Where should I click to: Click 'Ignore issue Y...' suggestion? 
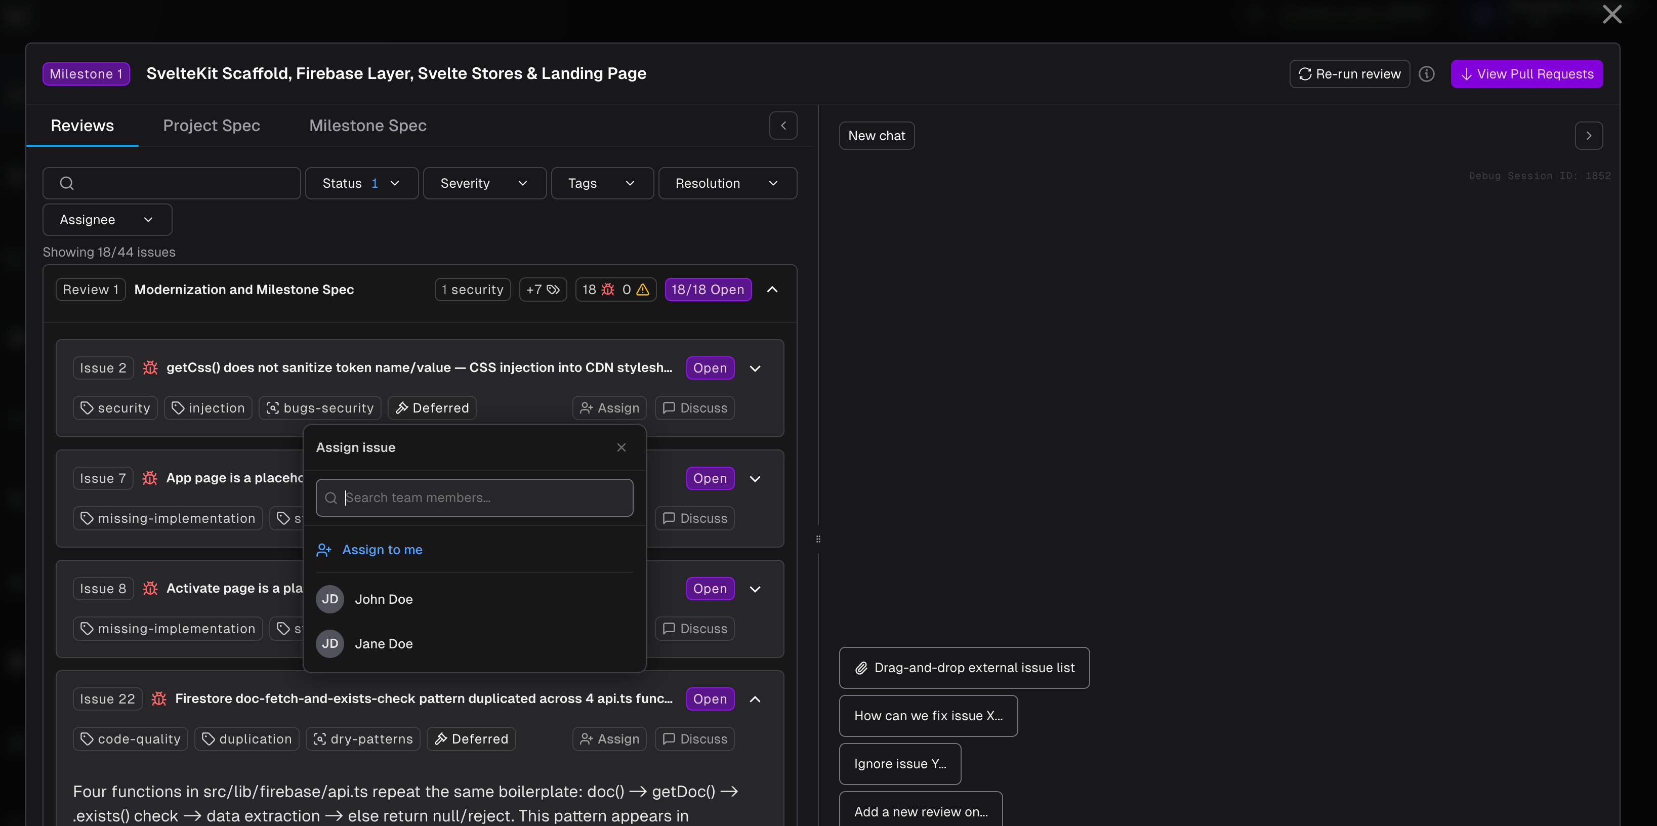(900, 764)
